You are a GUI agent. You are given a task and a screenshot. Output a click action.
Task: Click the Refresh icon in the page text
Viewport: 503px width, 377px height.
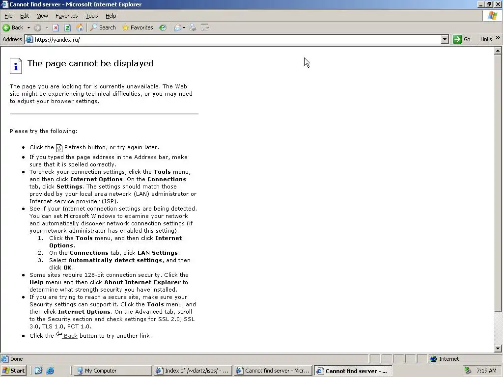(x=59, y=148)
